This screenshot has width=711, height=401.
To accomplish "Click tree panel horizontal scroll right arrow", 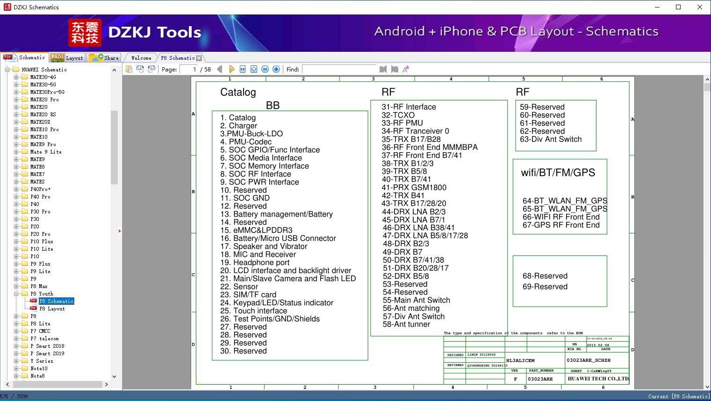I will click(x=106, y=385).
